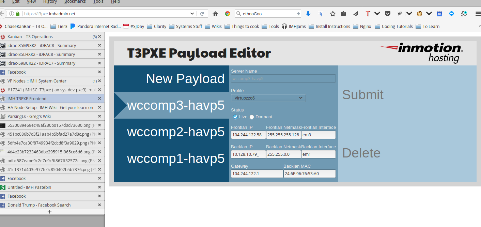Image resolution: width=481 pixels, height=227 pixels.
Task: Click the calendar 18 extension icon
Action: pos(439,14)
